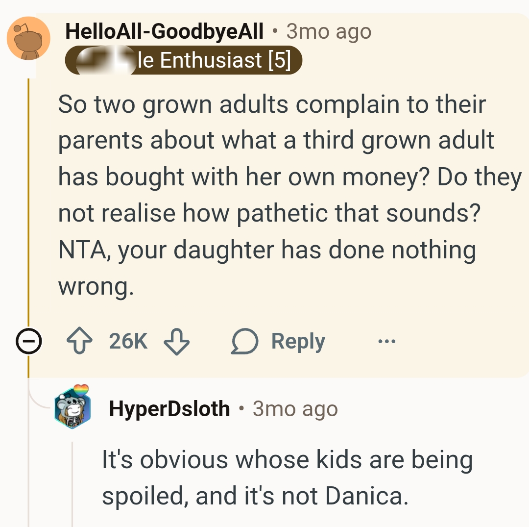Click the gold thread line beside the top comment

28,196
